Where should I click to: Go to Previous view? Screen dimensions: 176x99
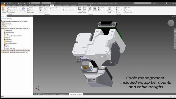[x=128, y=10]
